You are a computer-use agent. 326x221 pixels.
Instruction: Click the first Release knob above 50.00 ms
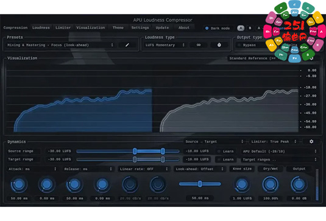pyautogui.click(x=74, y=184)
